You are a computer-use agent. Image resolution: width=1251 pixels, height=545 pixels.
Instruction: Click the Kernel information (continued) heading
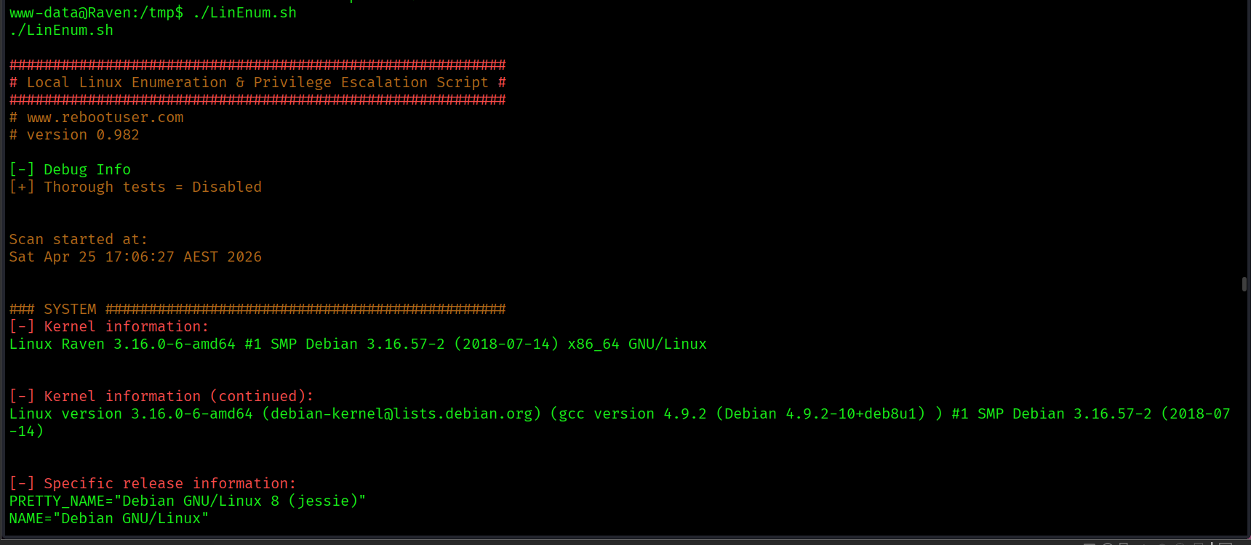pyautogui.click(x=178, y=397)
